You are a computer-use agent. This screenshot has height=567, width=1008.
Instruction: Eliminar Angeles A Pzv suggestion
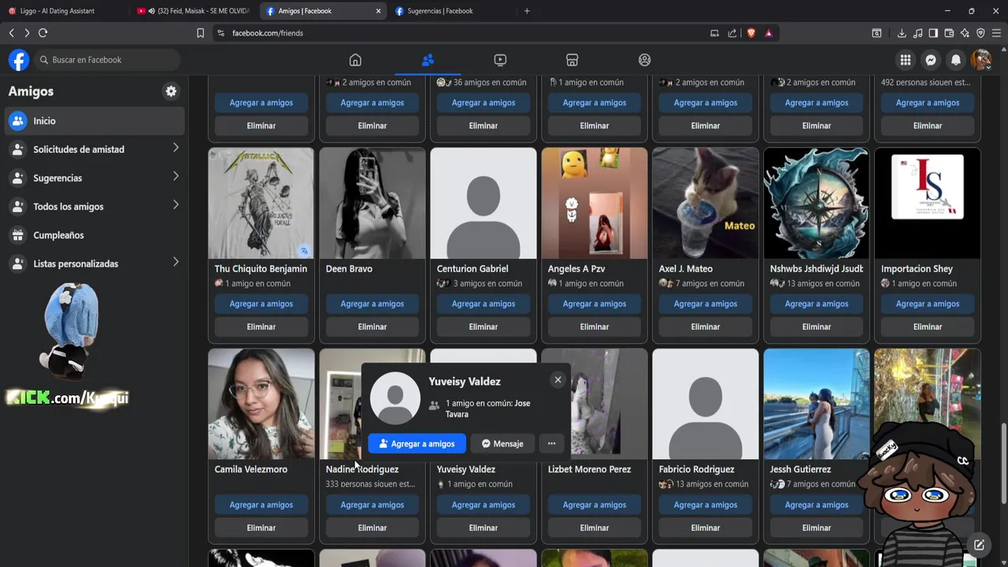[x=594, y=327]
